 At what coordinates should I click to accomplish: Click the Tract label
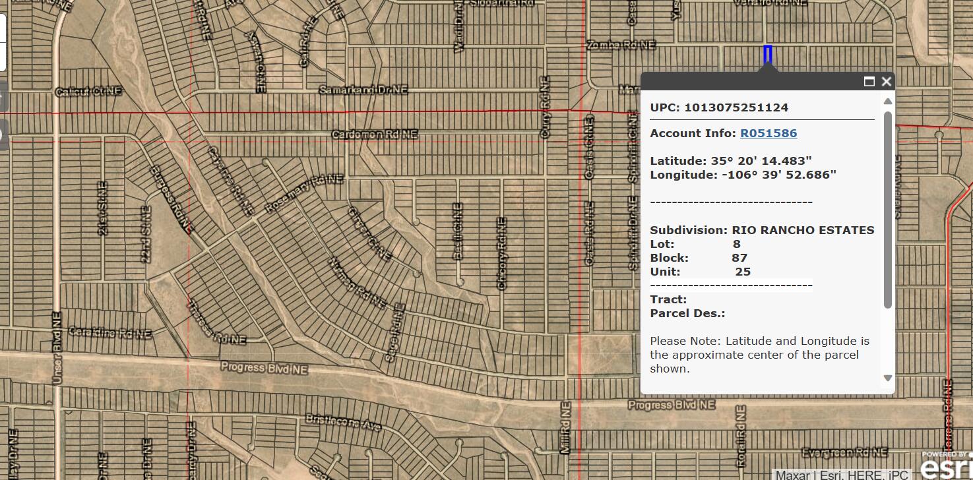pyautogui.click(x=668, y=299)
